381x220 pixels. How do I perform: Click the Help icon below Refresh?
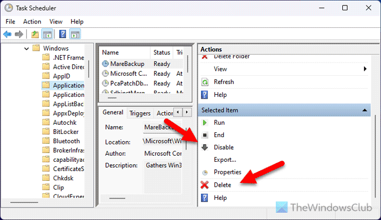205,95
